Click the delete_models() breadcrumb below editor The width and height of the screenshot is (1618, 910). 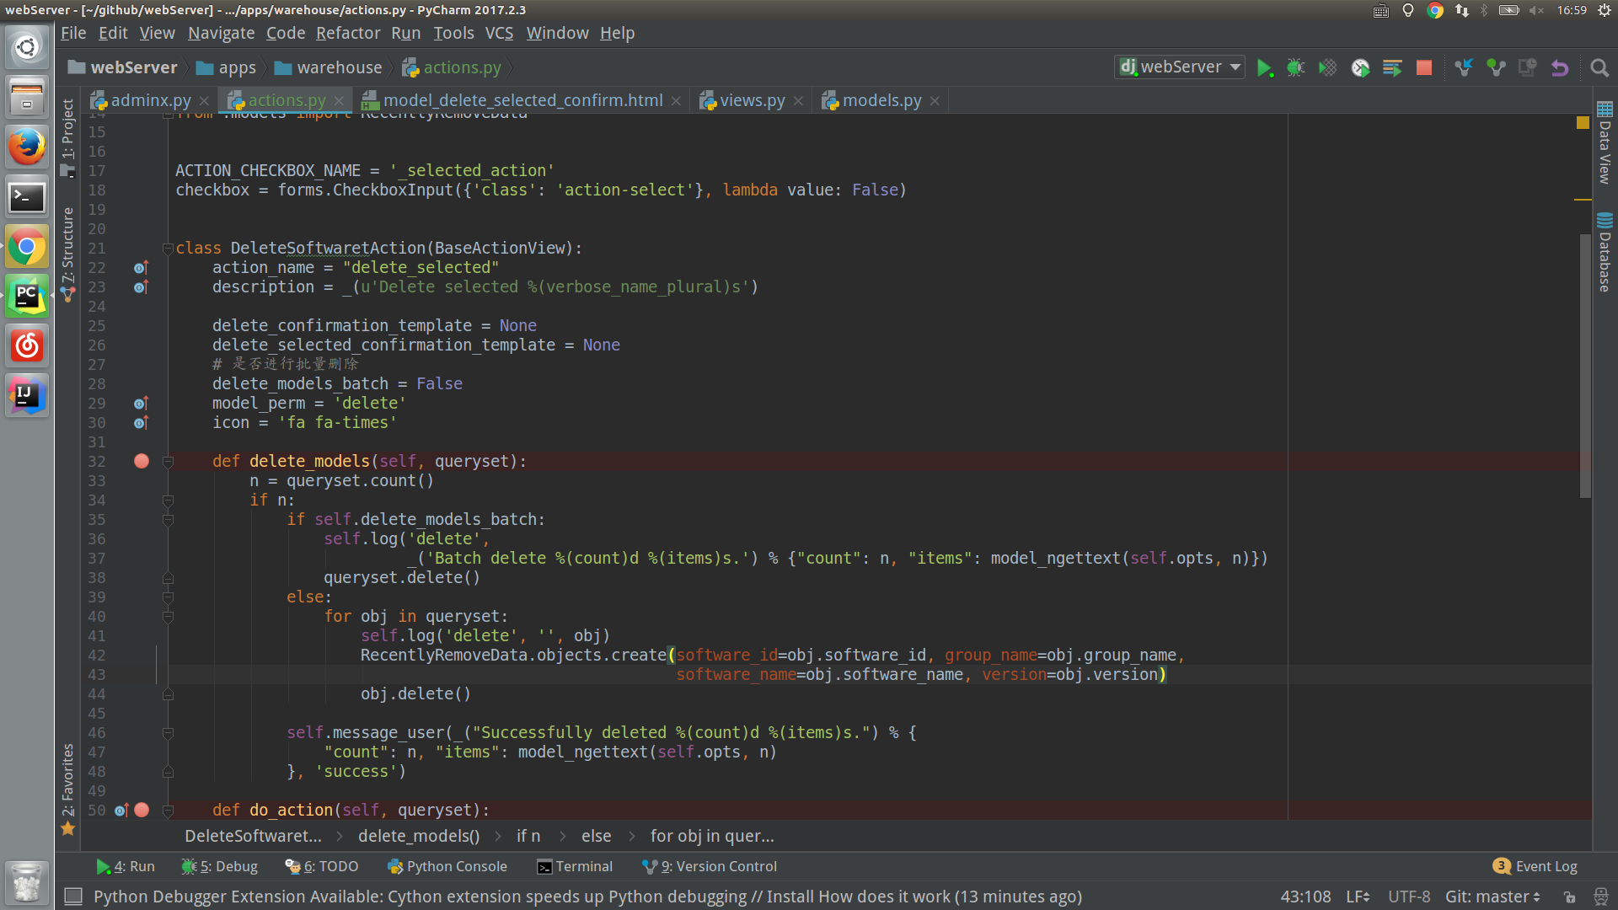(x=418, y=836)
